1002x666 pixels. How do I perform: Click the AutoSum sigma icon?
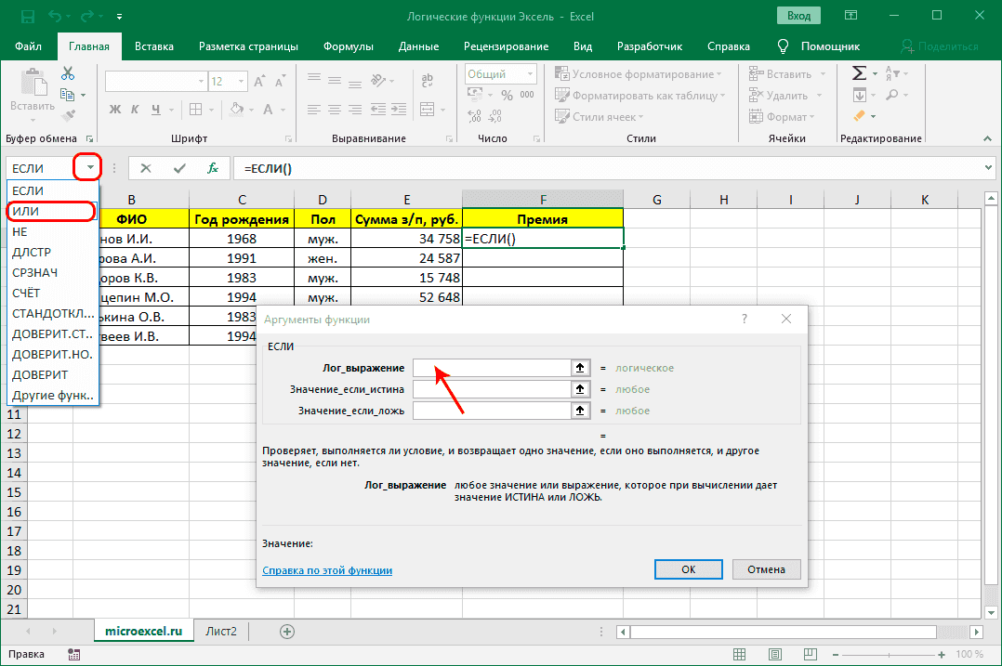click(x=859, y=74)
